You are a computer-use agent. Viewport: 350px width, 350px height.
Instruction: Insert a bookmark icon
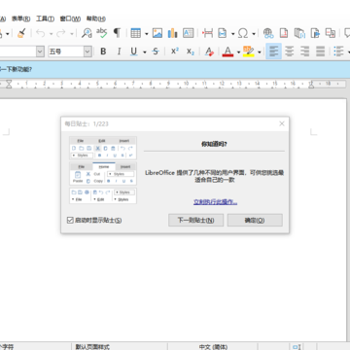(x=315, y=33)
